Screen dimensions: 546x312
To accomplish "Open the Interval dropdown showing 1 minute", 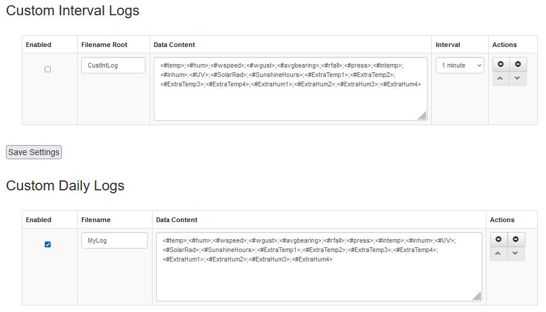I will point(460,65).
